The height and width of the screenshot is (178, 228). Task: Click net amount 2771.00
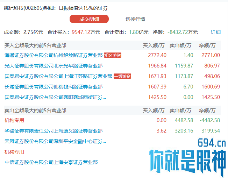(211, 55)
